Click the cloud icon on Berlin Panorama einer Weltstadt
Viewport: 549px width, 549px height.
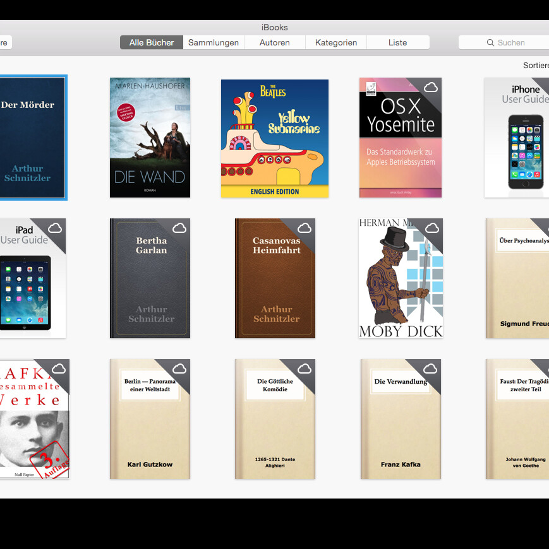[x=180, y=369]
